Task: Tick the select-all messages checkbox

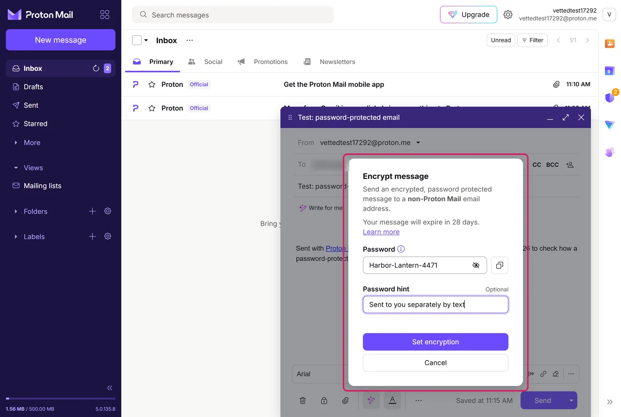Action: [x=137, y=40]
